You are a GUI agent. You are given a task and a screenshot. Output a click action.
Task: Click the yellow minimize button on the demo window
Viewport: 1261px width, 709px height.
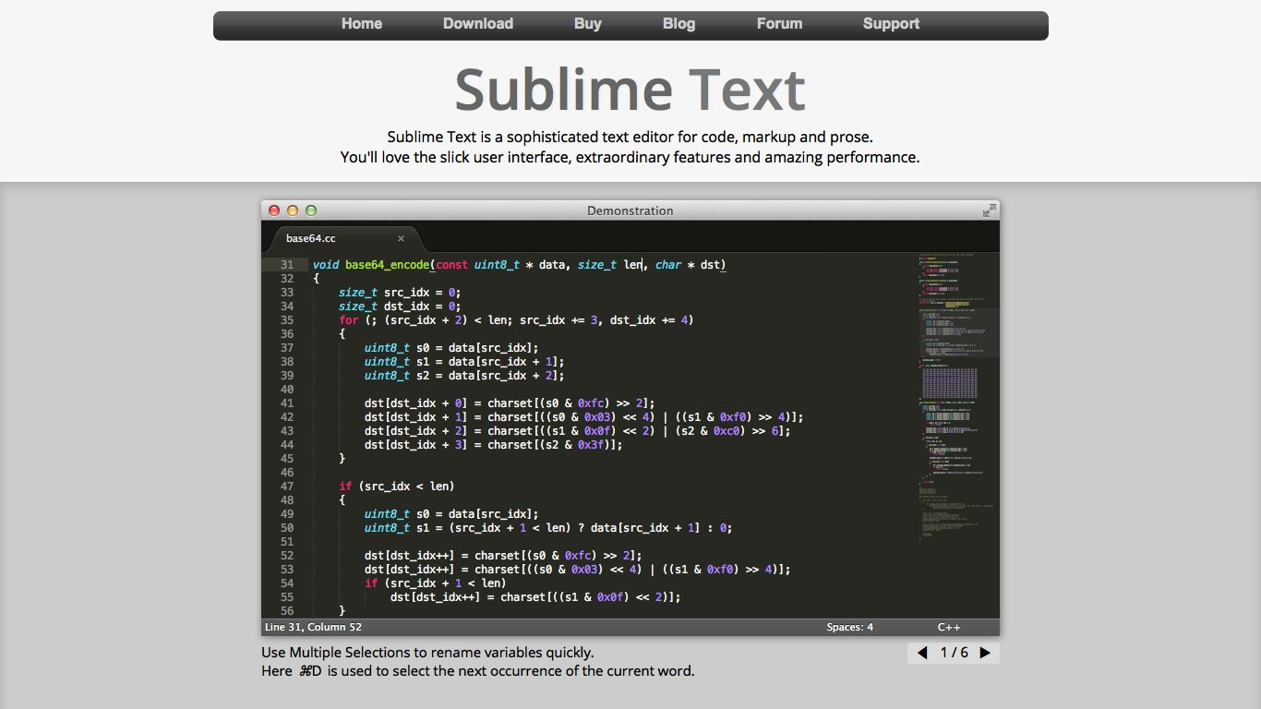(x=293, y=210)
